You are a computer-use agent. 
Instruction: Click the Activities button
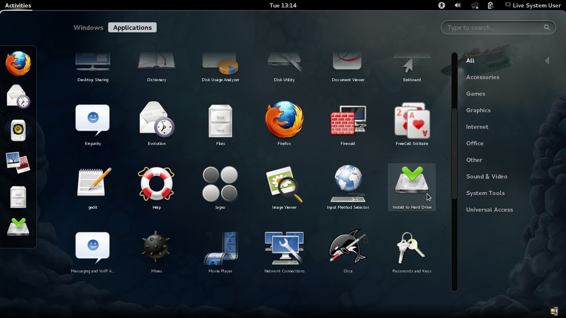pyautogui.click(x=18, y=5)
